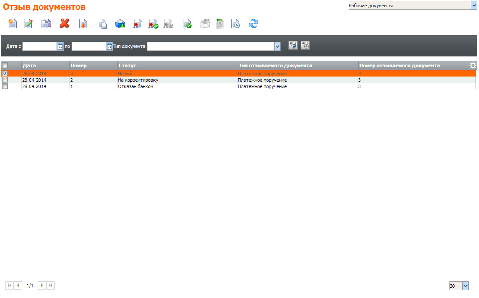Open the view/print document pages icon
The width and height of the screenshot is (479, 298).
click(102, 24)
